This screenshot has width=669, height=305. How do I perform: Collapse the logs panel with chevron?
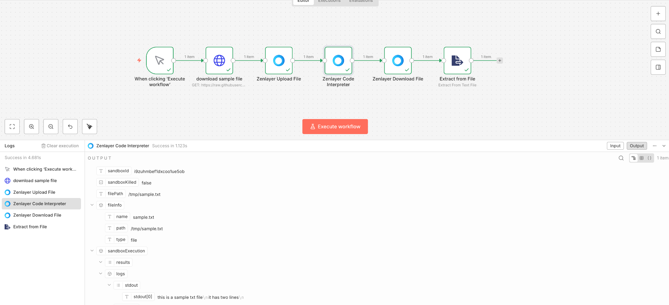(x=664, y=146)
